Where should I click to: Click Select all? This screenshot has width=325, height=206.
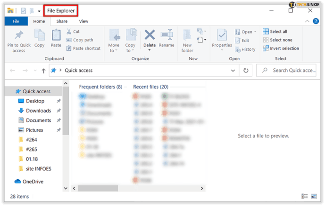[275, 32]
